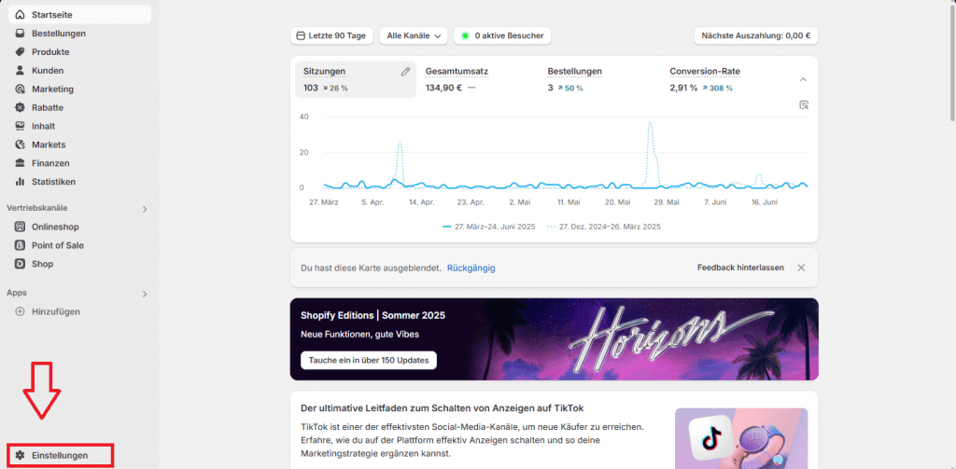Open the Alle Kanäle dropdown
The image size is (956, 469).
(414, 36)
